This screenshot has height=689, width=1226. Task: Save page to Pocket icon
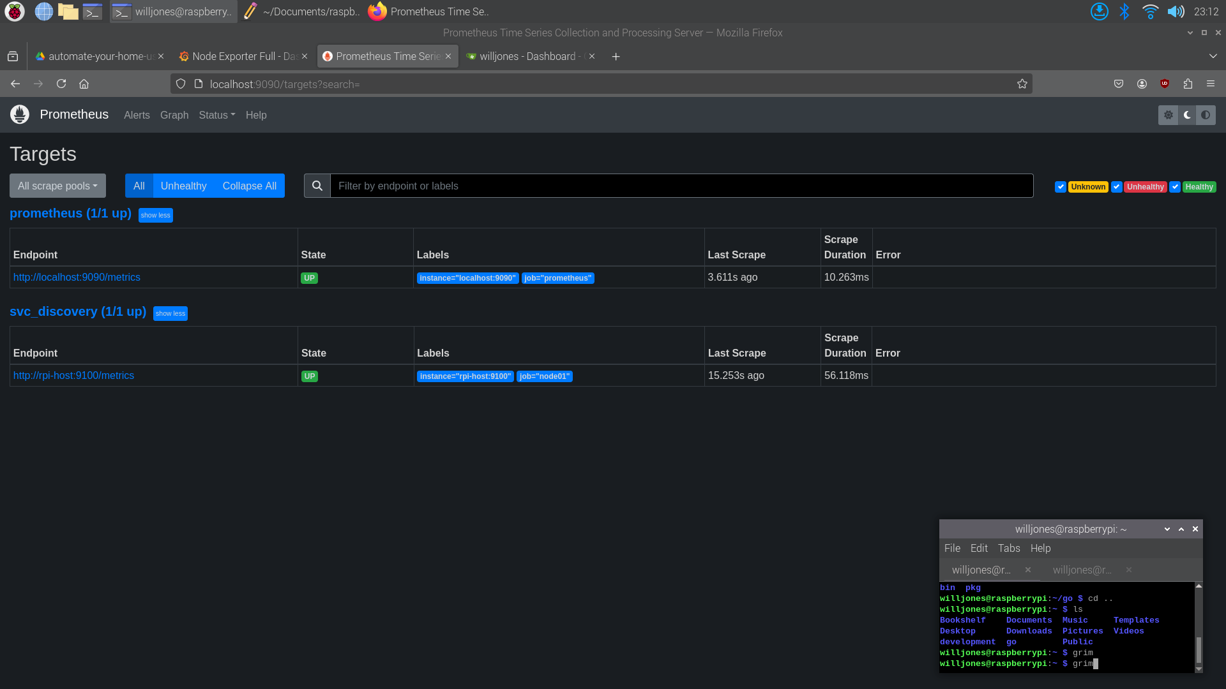click(x=1119, y=84)
